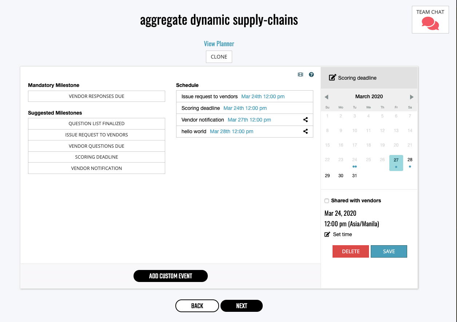The width and height of the screenshot is (457, 322).
Task: Click share icon for Vendor notification
Action: coord(306,120)
